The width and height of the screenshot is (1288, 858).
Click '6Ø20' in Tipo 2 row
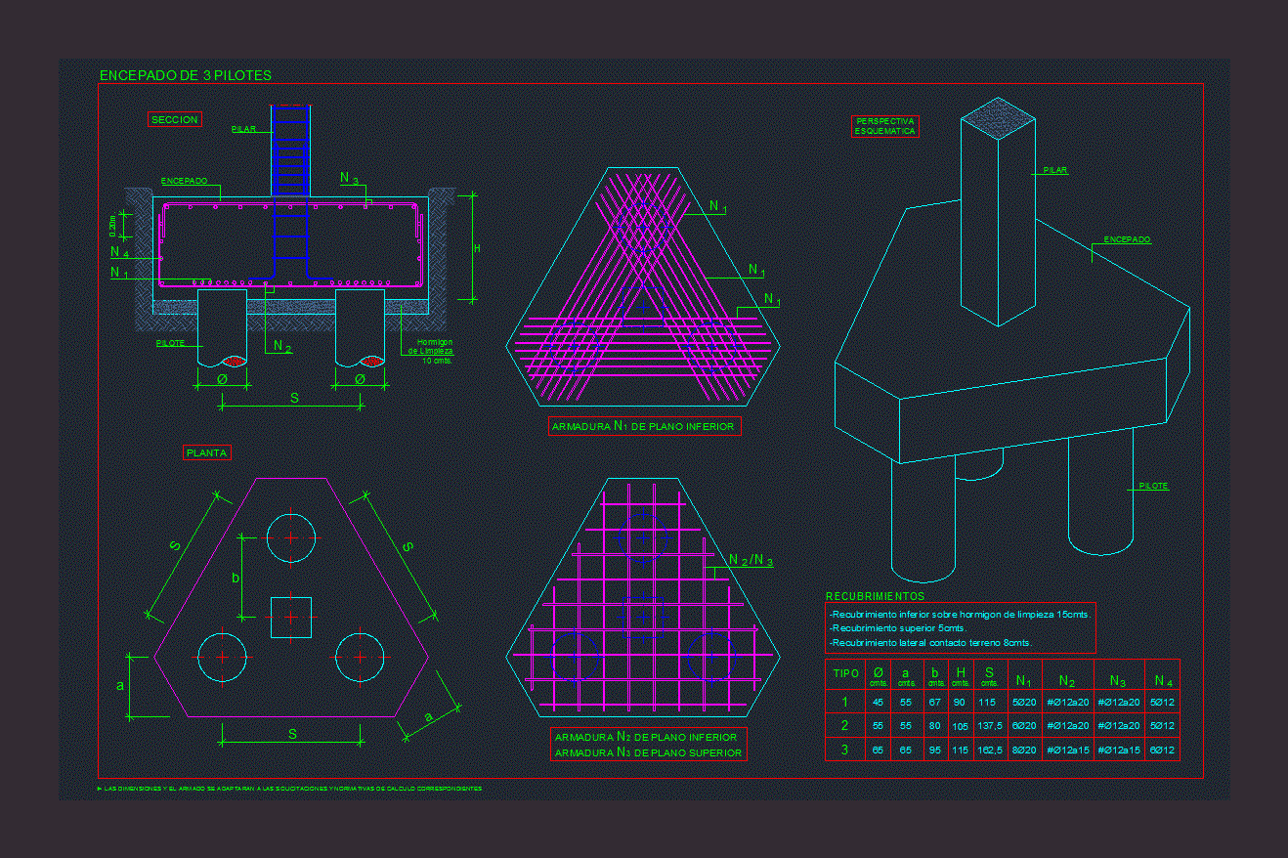pyautogui.click(x=1024, y=726)
